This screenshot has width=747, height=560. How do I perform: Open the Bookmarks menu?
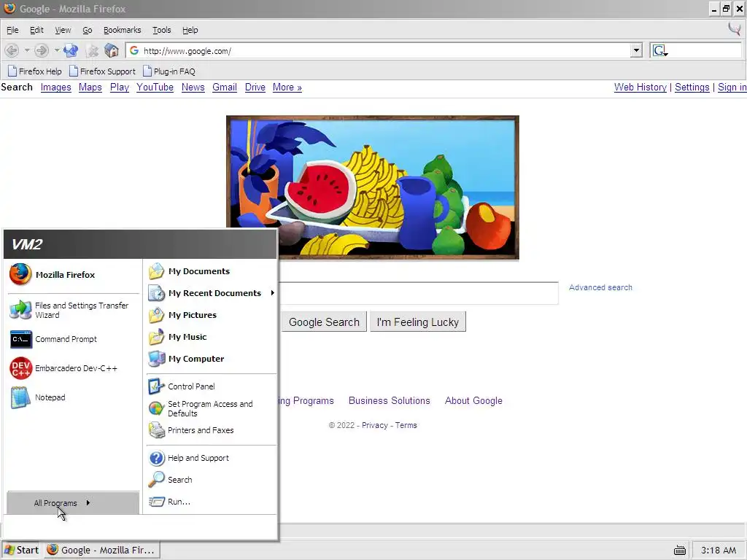[x=122, y=30]
